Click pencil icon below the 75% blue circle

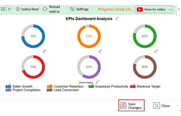click(x=44, y=51)
